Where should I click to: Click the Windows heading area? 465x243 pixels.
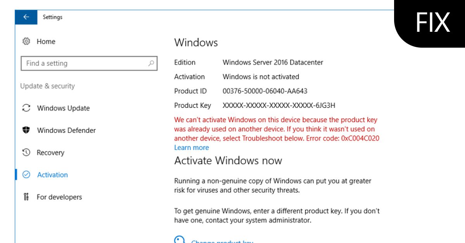tap(196, 43)
